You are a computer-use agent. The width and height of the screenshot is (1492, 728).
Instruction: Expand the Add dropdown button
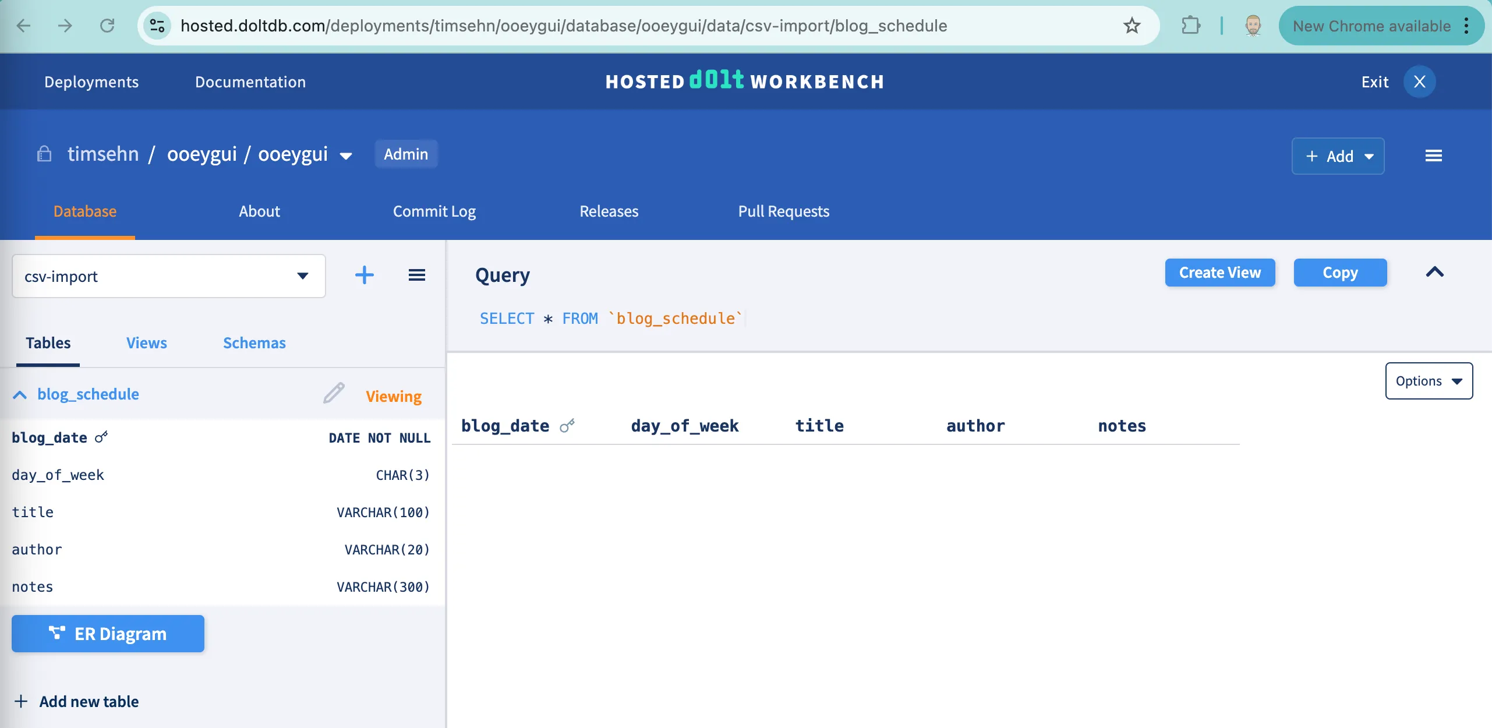pos(1338,156)
